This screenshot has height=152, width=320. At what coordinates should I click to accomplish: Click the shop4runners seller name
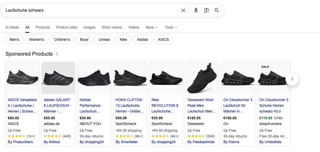point(271,124)
